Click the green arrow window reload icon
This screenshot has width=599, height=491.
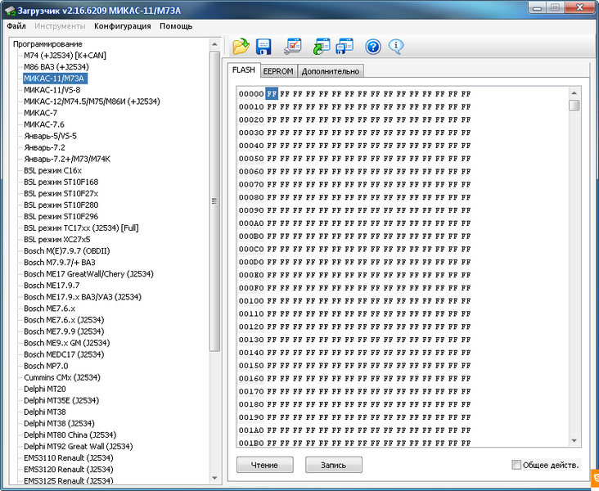tap(321, 47)
